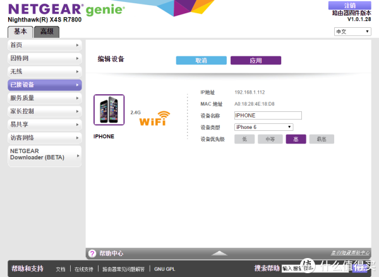Click the IPHONE label under the thumbnail
Screen dimensions: 379x277
pos(104,137)
